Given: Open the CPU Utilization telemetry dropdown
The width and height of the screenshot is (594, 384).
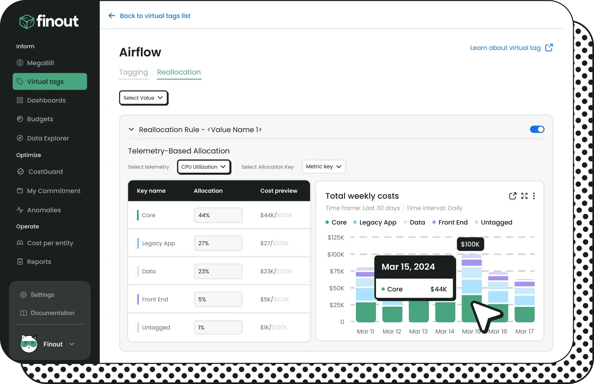Looking at the screenshot, I should pyautogui.click(x=204, y=167).
